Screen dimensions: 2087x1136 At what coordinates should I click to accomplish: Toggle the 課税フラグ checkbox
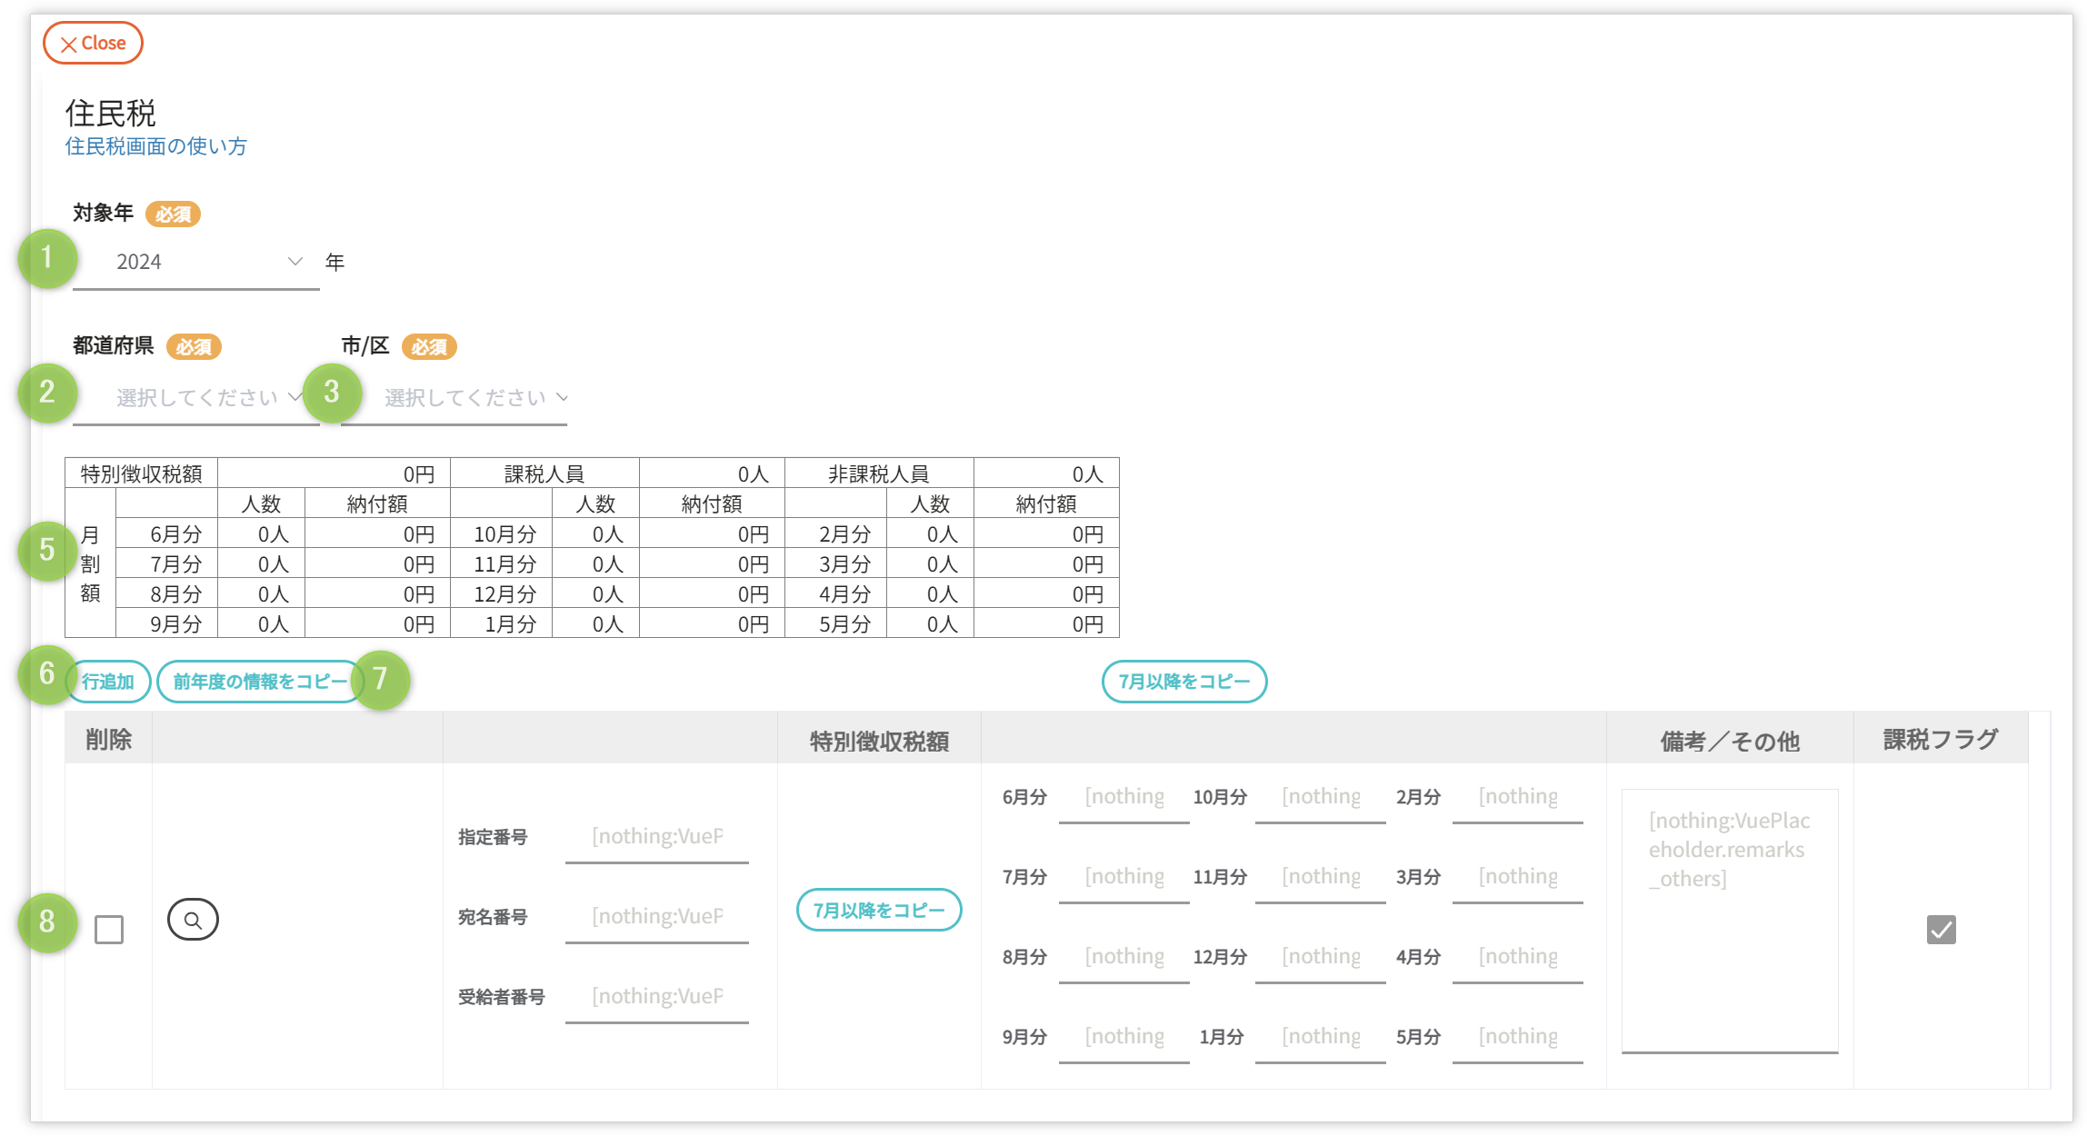pyautogui.click(x=1941, y=930)
